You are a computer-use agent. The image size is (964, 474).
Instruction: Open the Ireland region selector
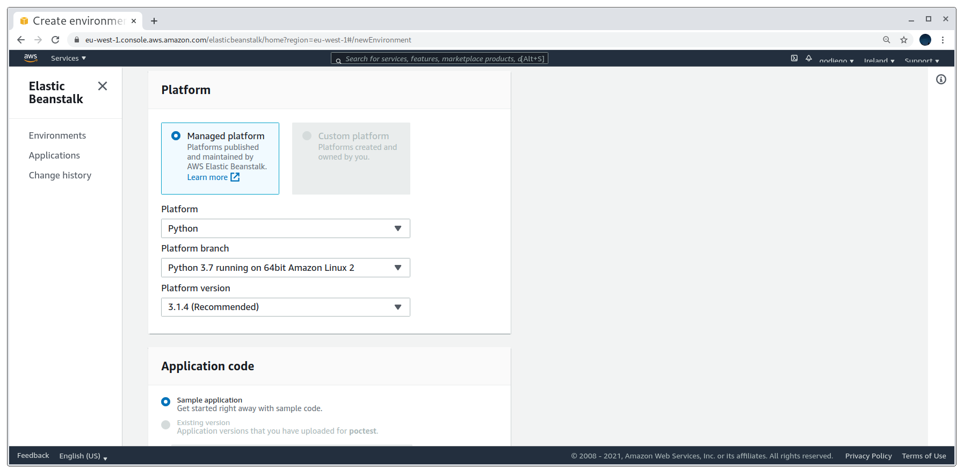click(x=879, y=60)
